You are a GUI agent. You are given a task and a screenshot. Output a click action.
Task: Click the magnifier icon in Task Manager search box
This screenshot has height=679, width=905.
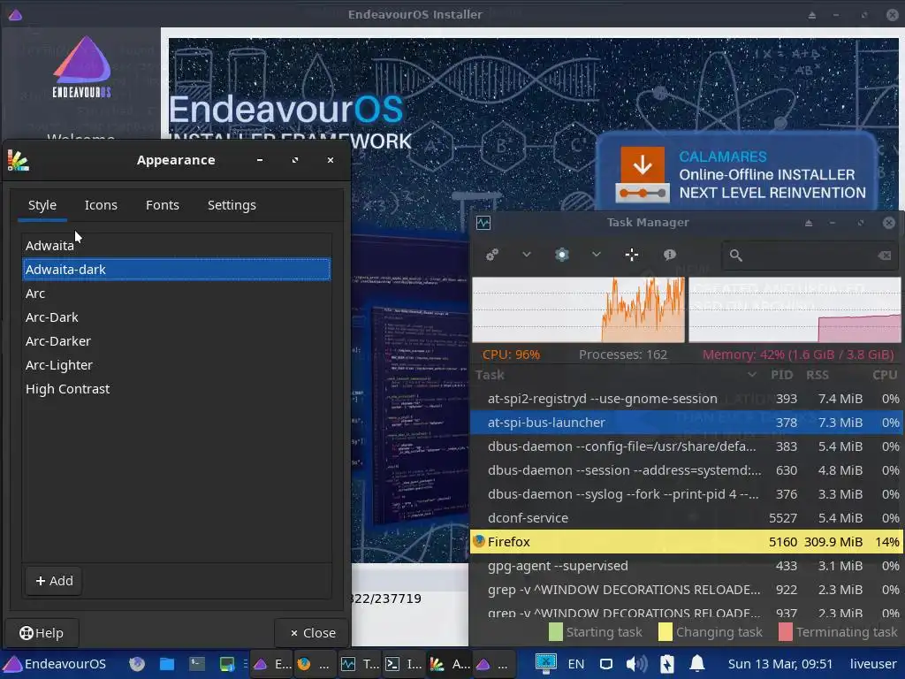pyautogui.click(x=736, y=256)
